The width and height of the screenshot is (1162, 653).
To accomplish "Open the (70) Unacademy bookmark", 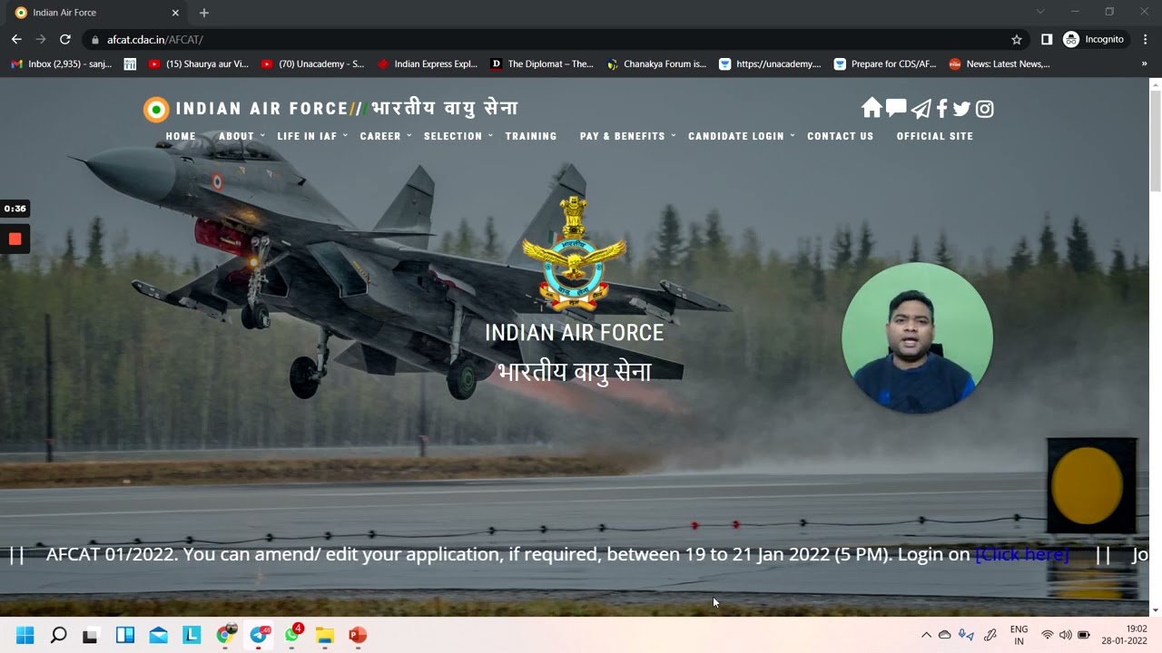I will (312, 63).
